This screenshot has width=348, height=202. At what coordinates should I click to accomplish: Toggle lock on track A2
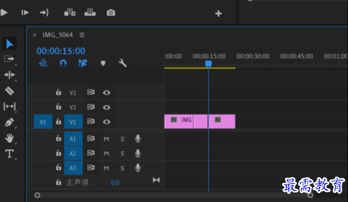coord(58,153)
